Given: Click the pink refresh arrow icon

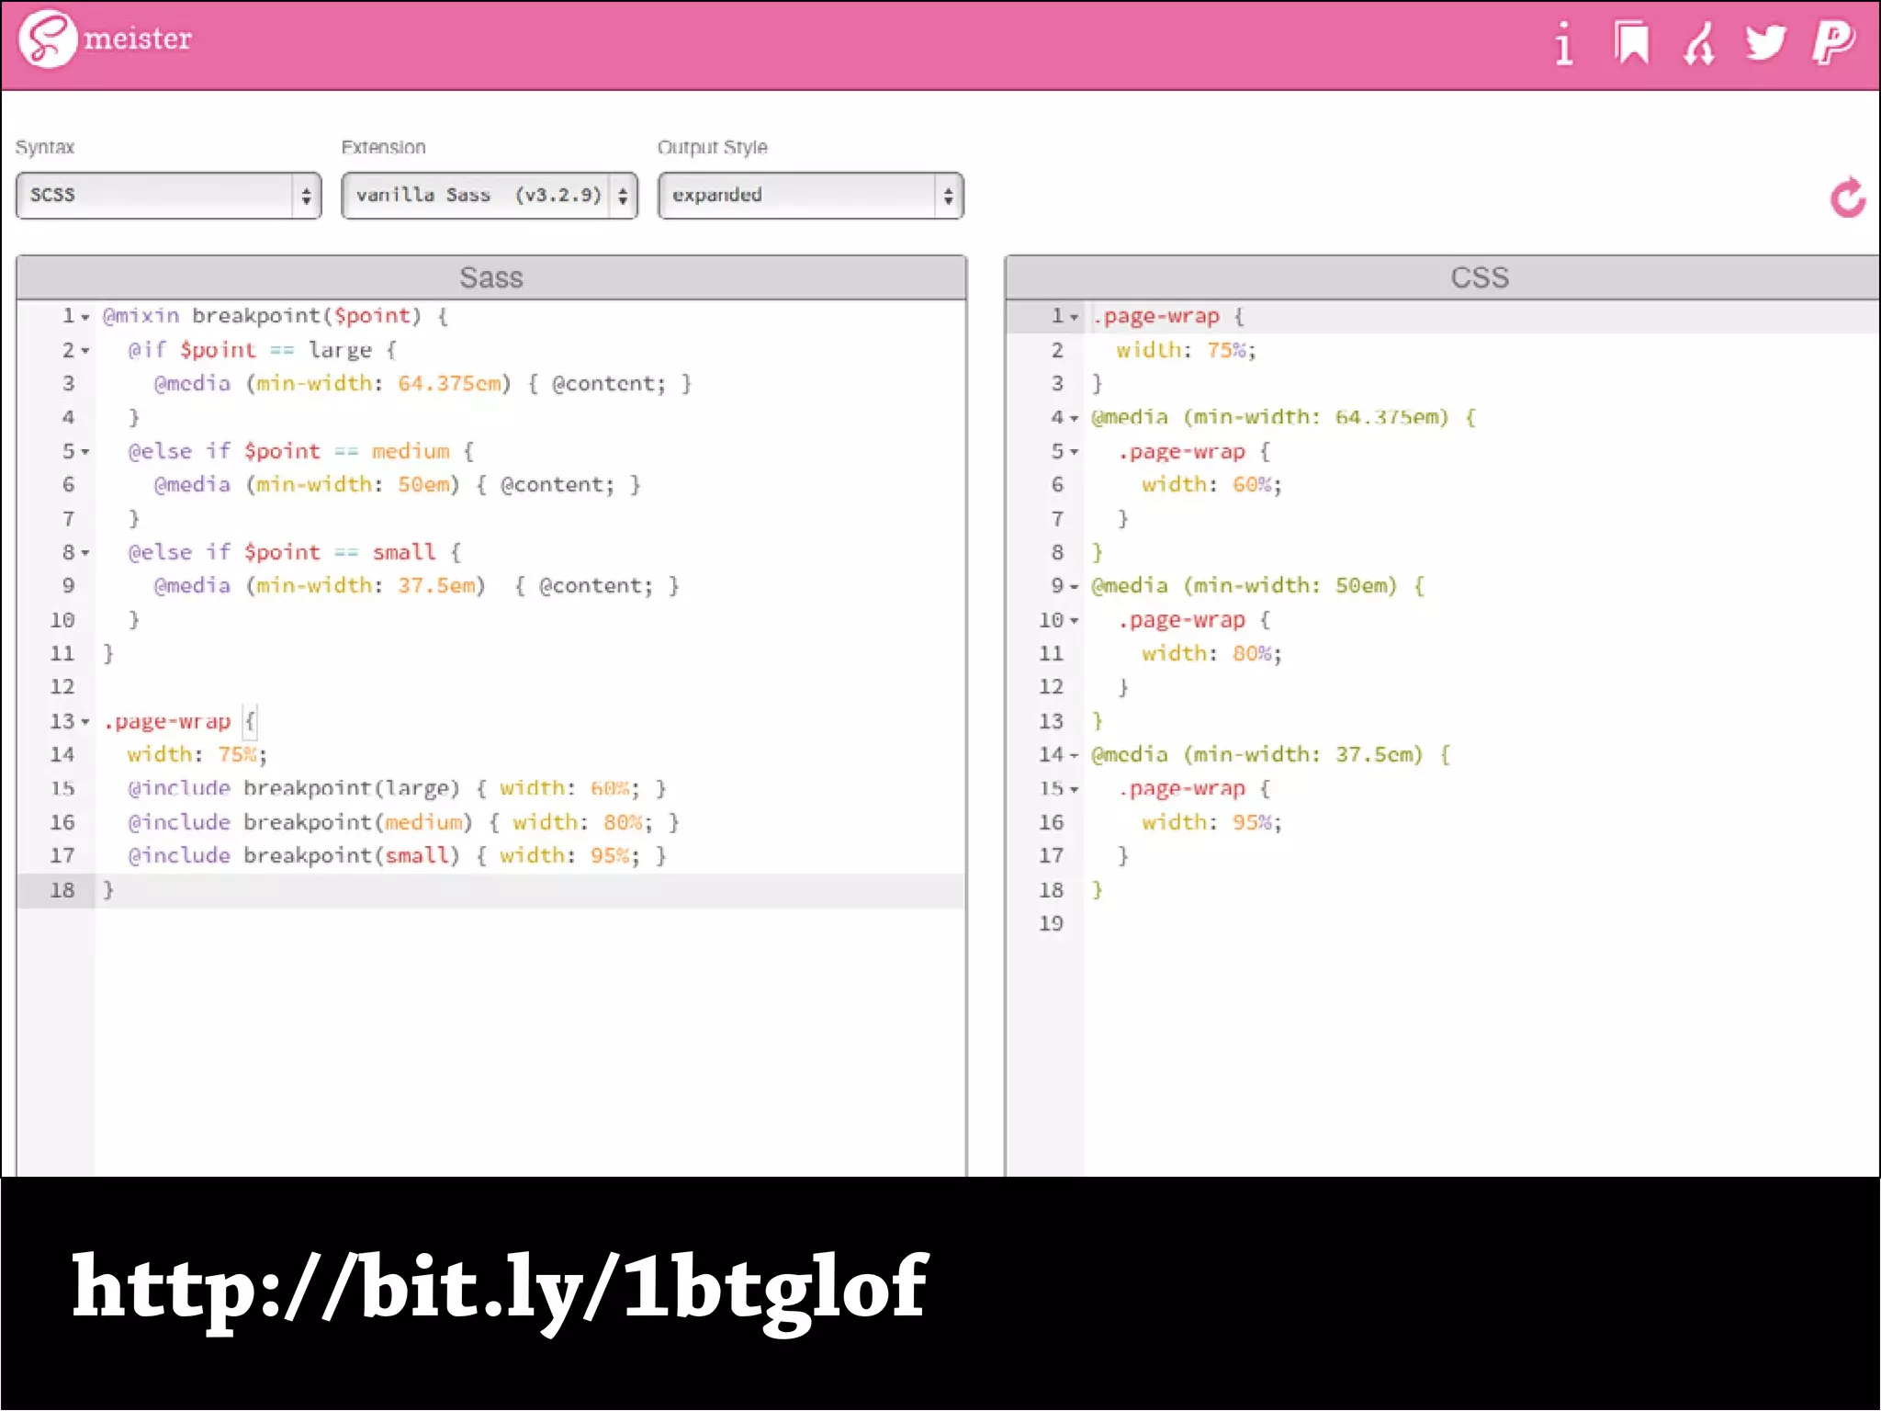Looking at the screenshot, I should [x=1847, y=198].
